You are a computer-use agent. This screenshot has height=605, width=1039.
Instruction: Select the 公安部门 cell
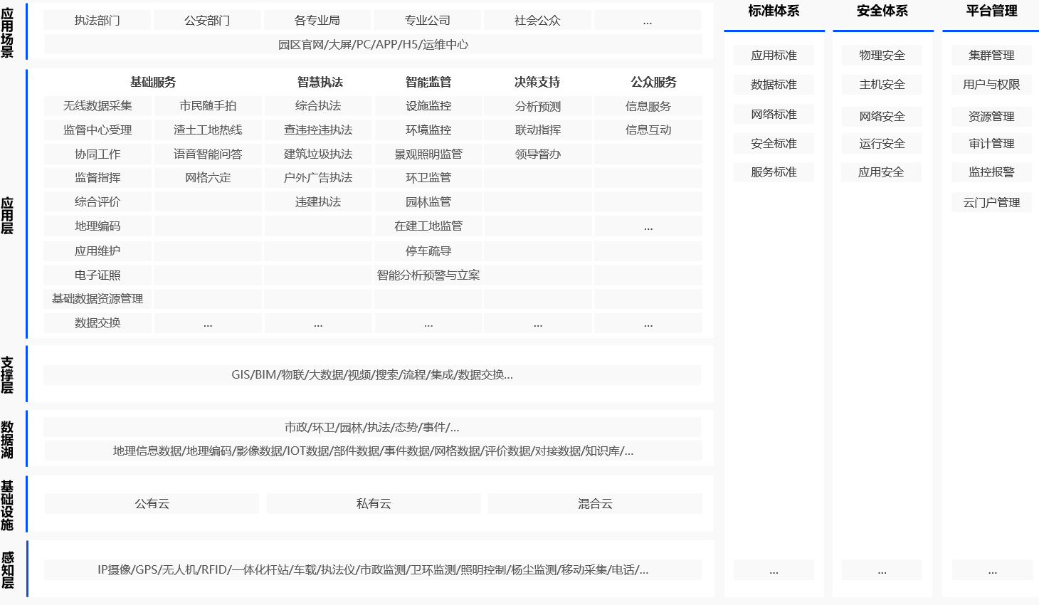pyautogui.click(x=207, y=21)
